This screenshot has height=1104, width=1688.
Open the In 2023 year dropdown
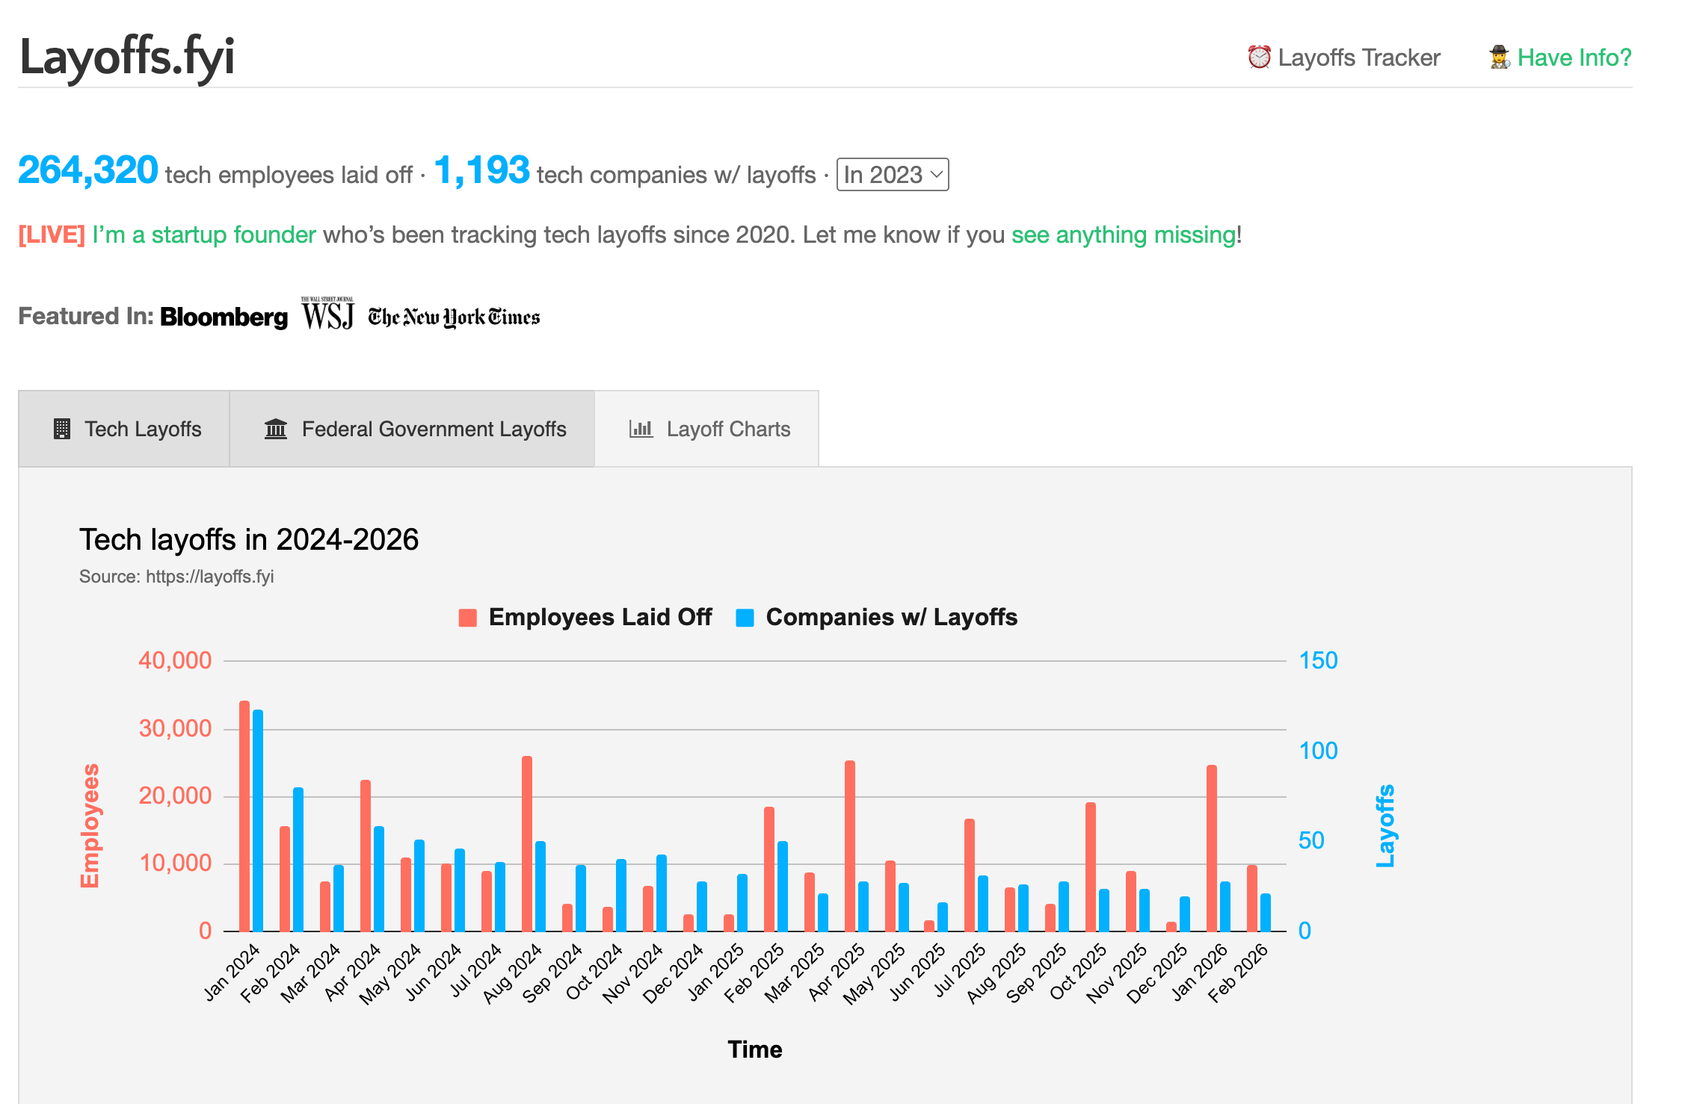coord(892,174)
